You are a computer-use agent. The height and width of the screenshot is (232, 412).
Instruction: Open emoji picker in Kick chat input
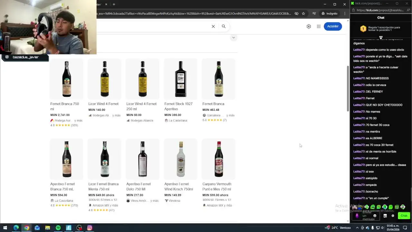[x=375, y=216]
